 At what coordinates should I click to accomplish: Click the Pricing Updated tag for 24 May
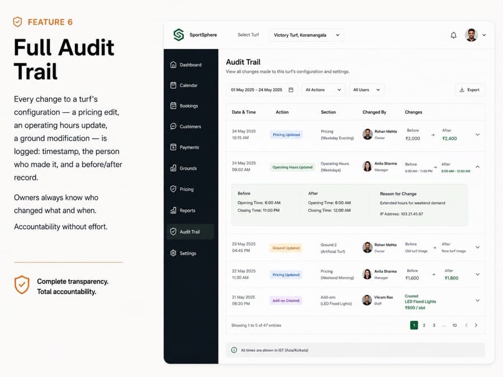(x=286, y=135)
